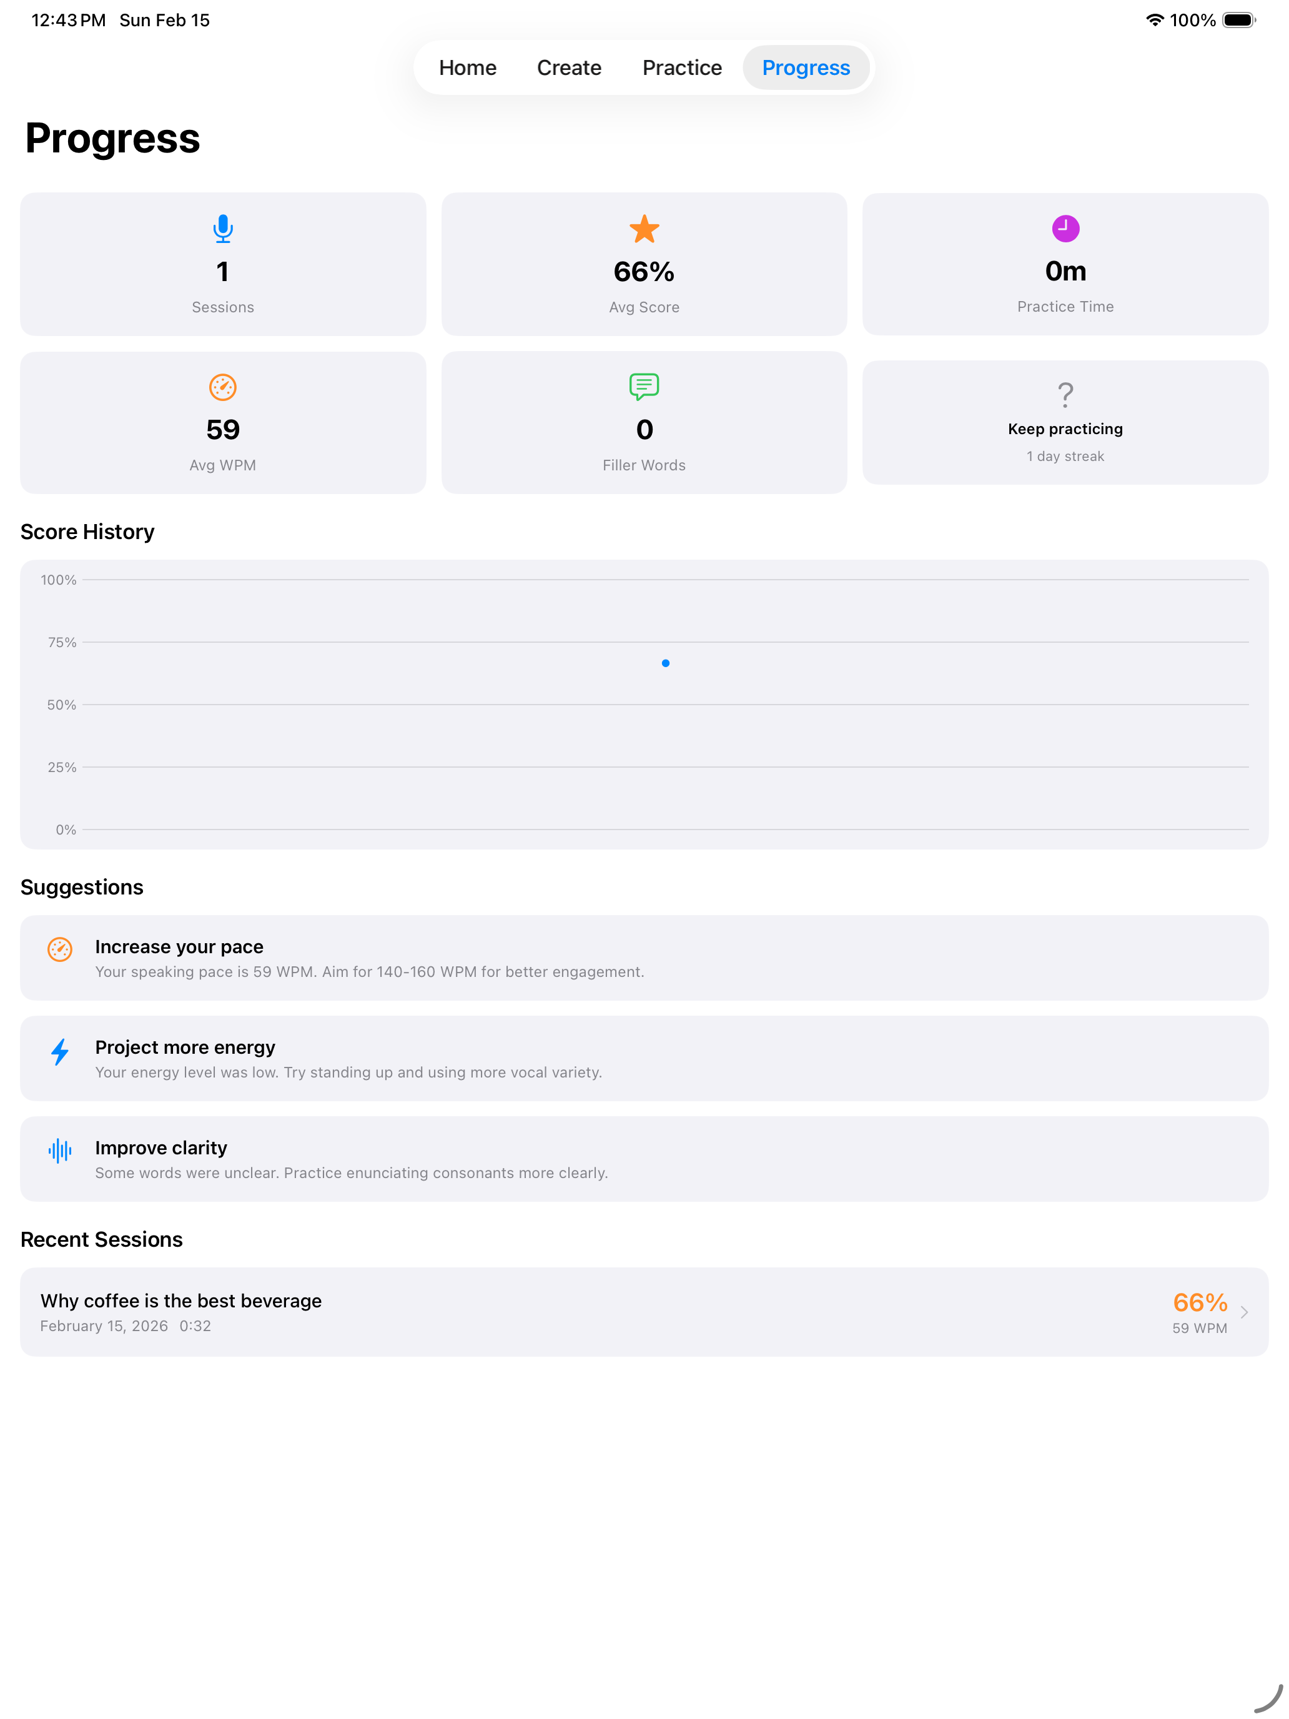This screenshot has width=1289, height=1719.
Task: Open the Project more energy suggestion
Action: pos(644,1058)
